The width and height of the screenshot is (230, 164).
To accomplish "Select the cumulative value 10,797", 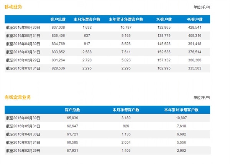I will (126, 27).
